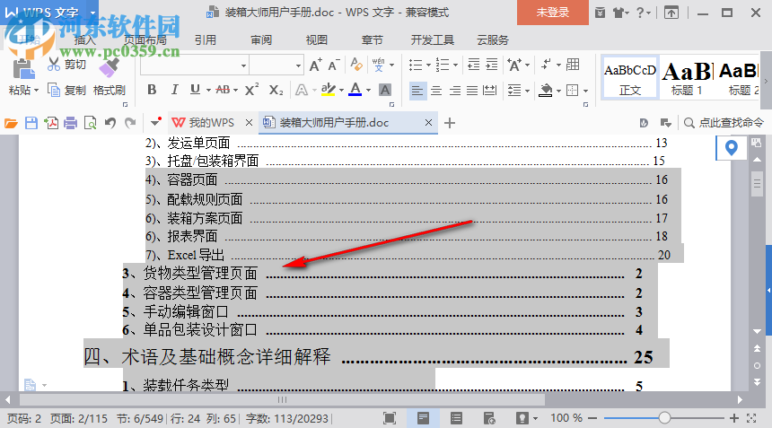The width and height of the screenshot is (772, 428).
Task: Click the text effects outlined A icon
Action: click(x=302, y=90)
